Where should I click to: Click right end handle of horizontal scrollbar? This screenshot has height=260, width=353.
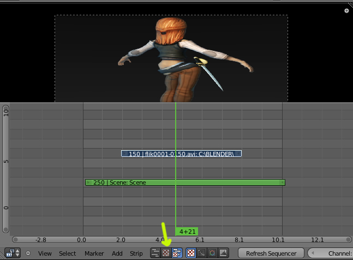tap(348, 239)
